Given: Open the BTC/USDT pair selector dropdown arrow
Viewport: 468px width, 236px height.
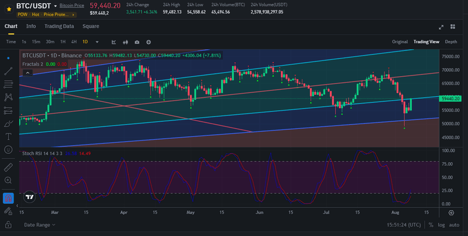Looking at the screenshot, I should pyautogui.click(x=56, y=6).
